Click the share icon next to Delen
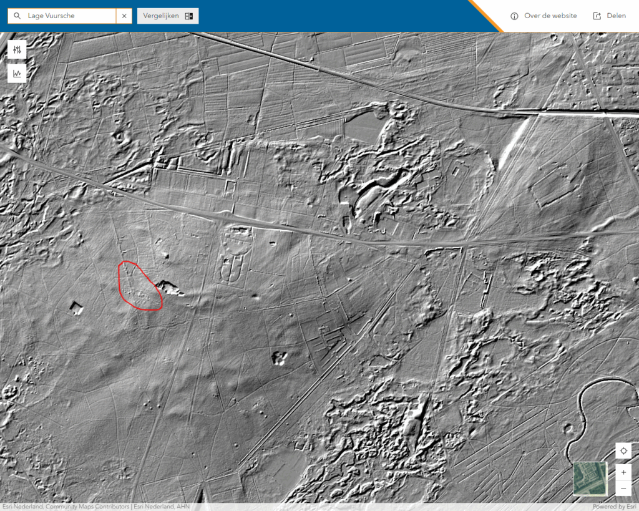 597,16
